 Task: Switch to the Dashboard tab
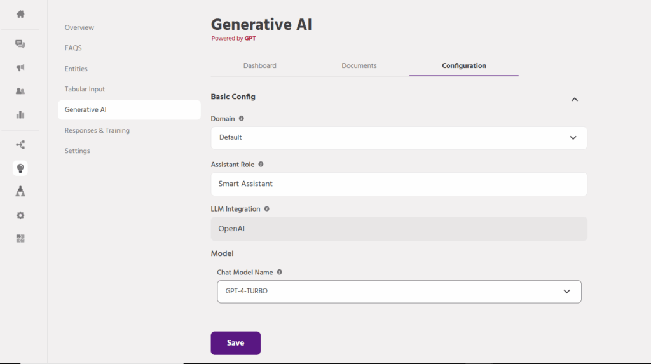[x=259, y=65]
